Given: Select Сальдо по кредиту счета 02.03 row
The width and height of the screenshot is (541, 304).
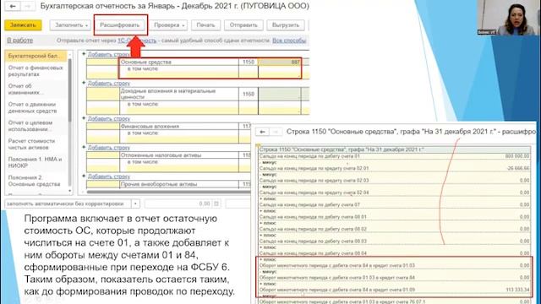Looking at the screenshot, I should [395, 180].
